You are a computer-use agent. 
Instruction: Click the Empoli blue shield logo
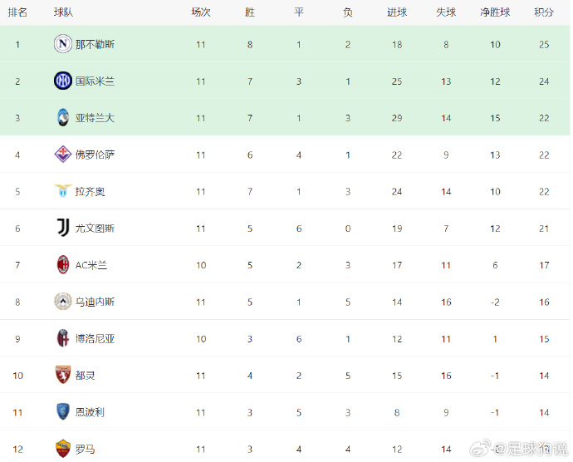63,412
